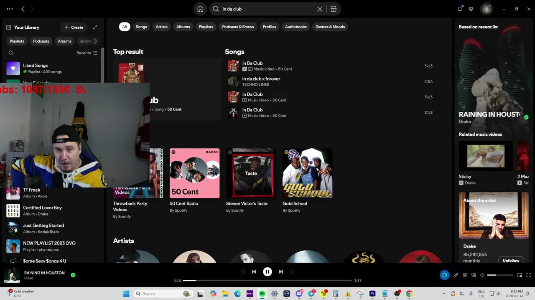Select the All search filter

tap(125, 27)
